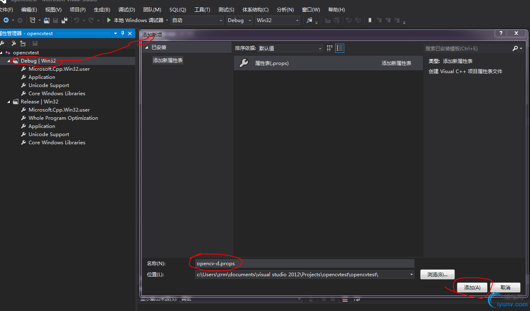Click the Open File toolbar icon

[x=47, y=20]
